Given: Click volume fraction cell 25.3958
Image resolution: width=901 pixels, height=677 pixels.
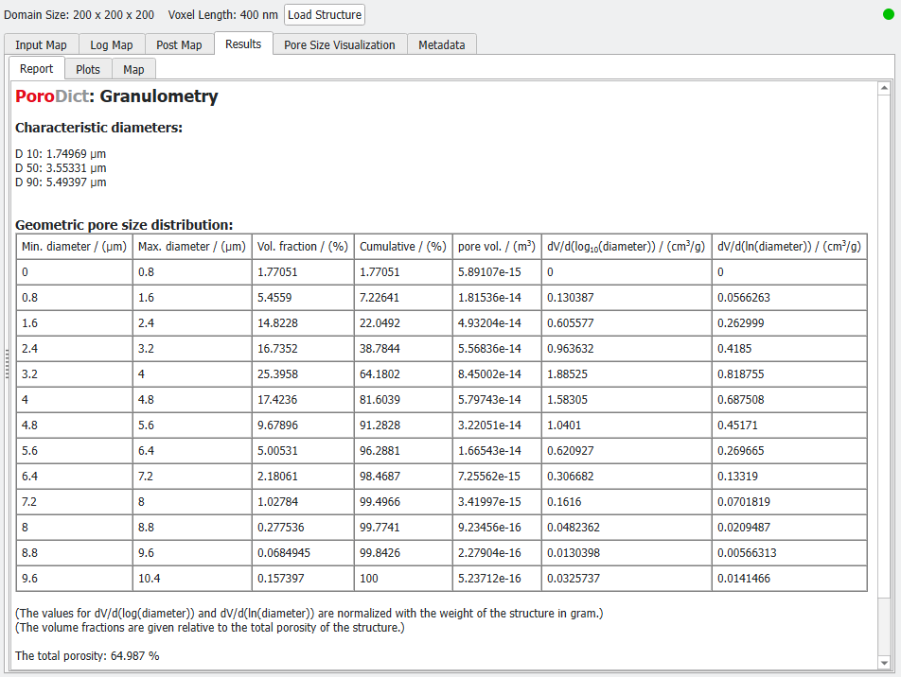Looking at the screenshot, I should click(303, 374).
